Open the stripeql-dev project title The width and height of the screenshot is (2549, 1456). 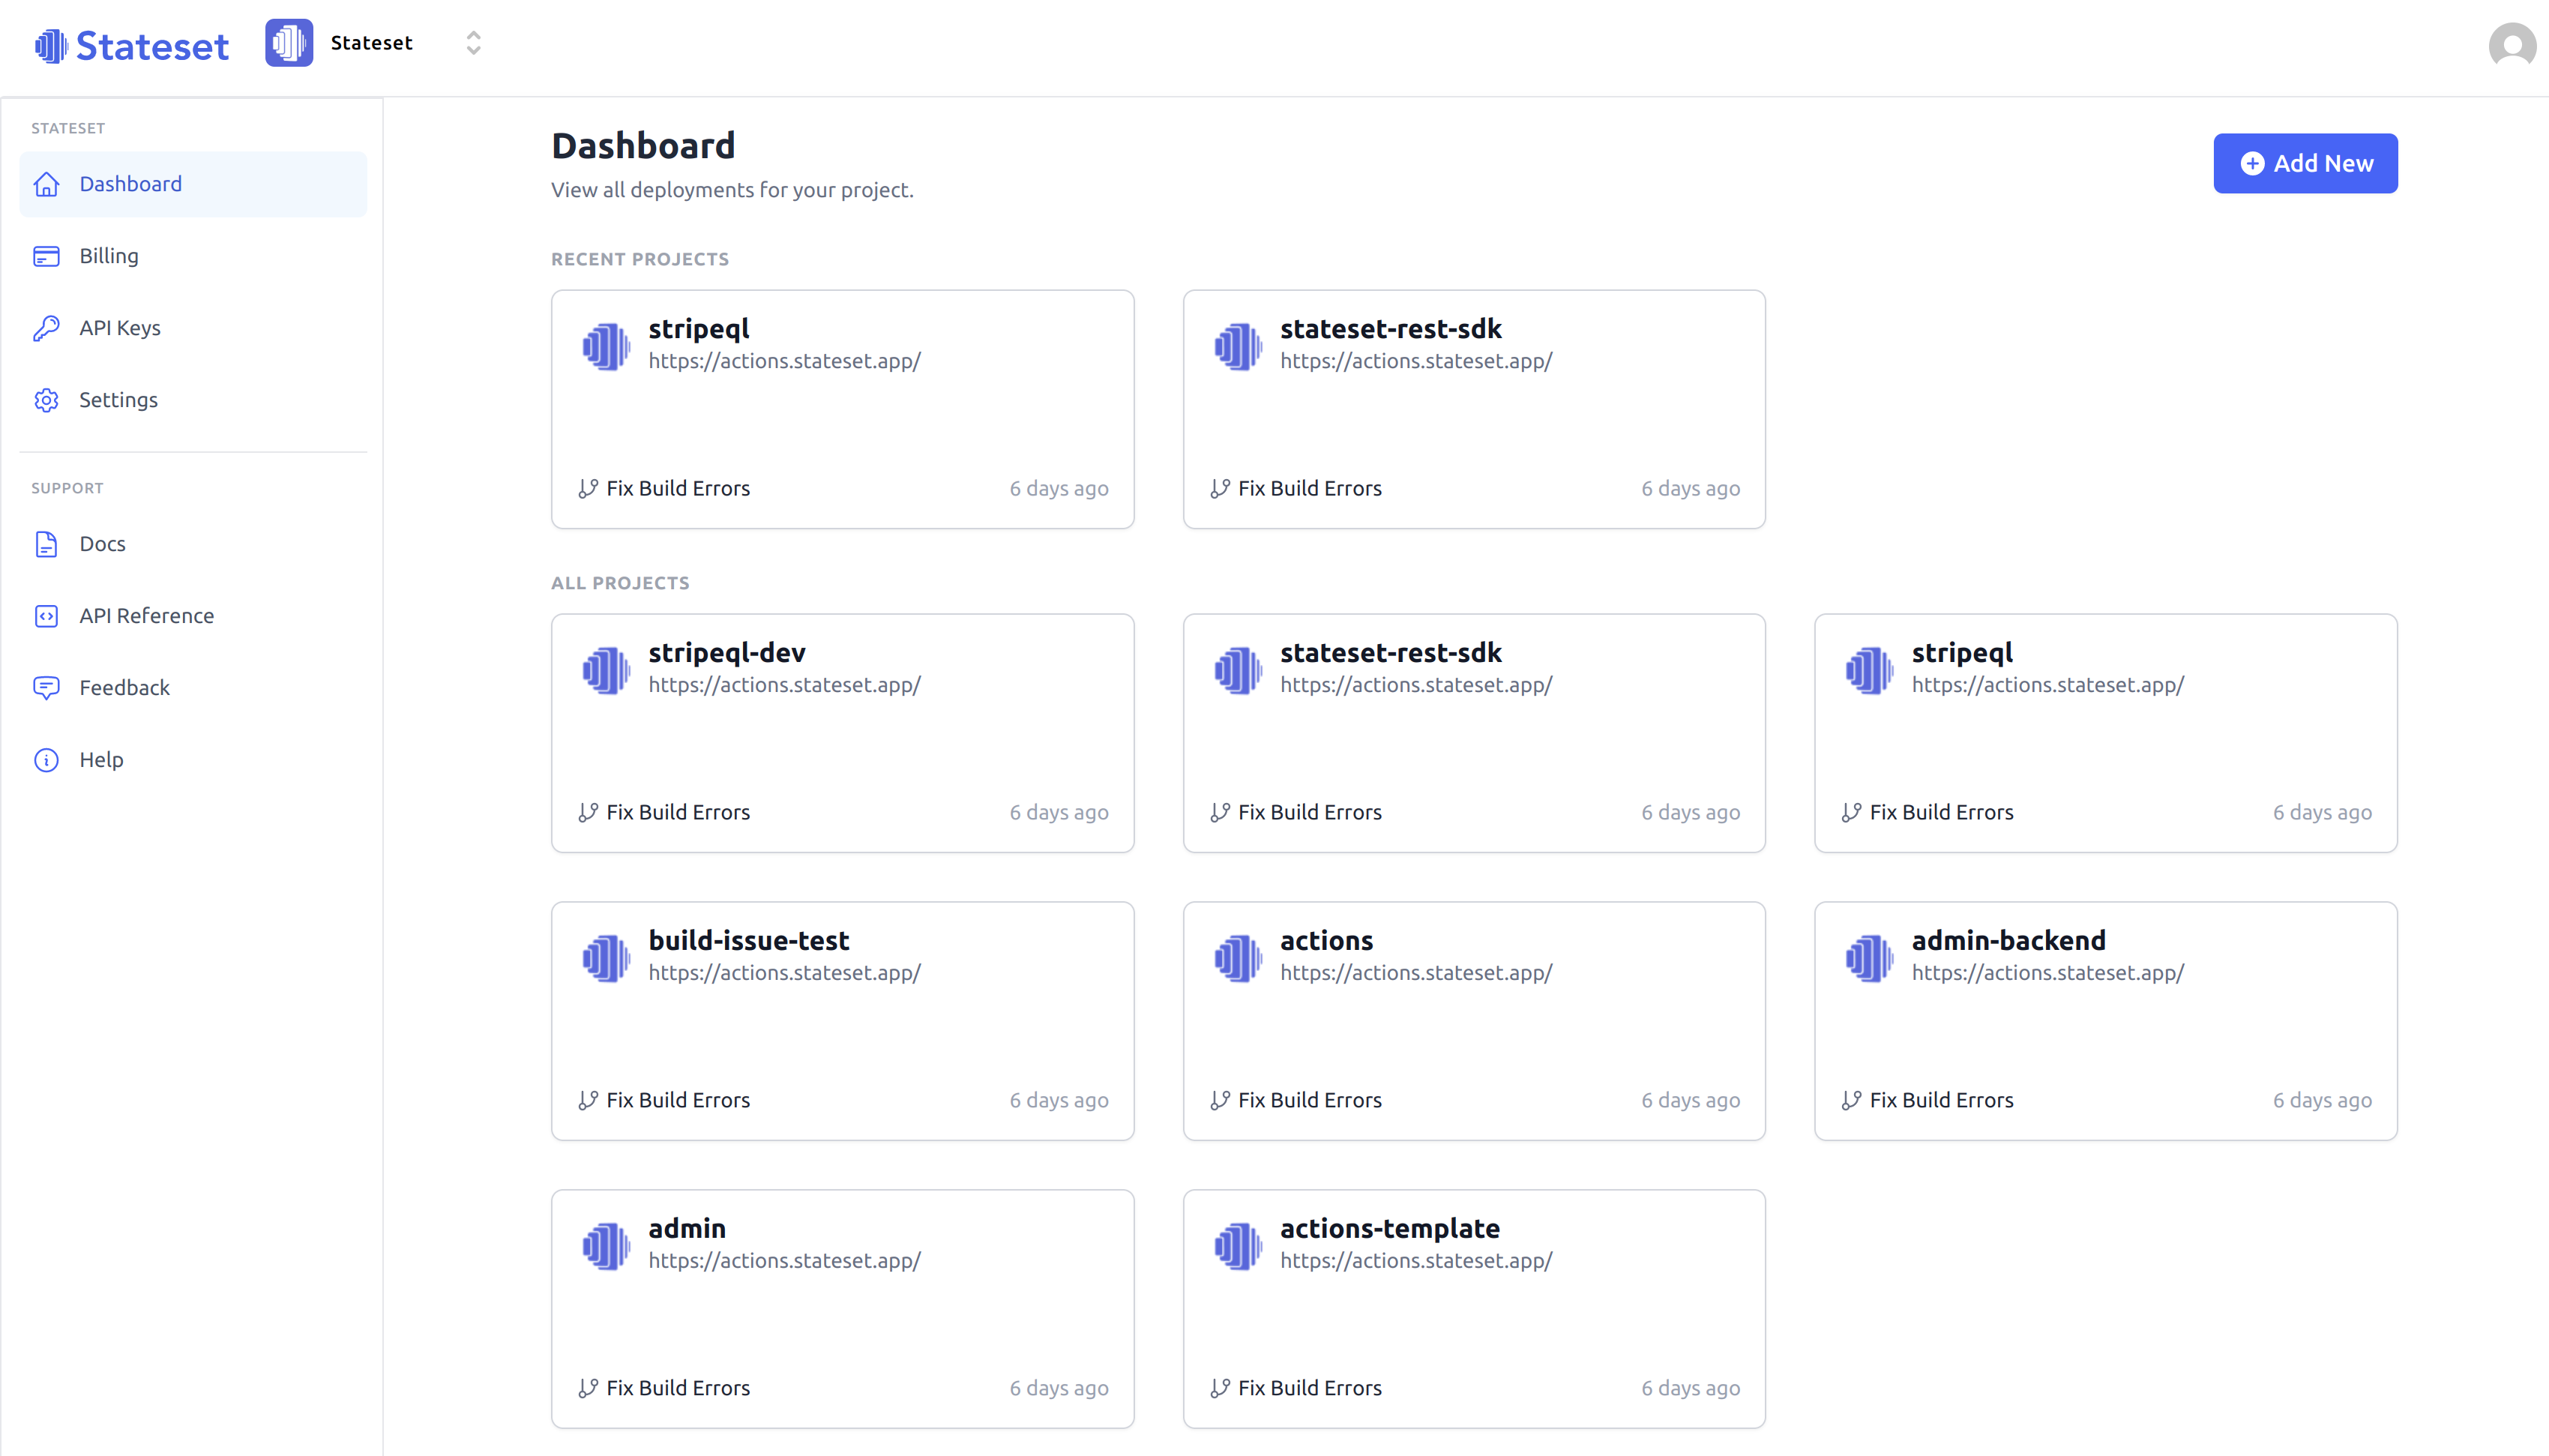(726, 652)
